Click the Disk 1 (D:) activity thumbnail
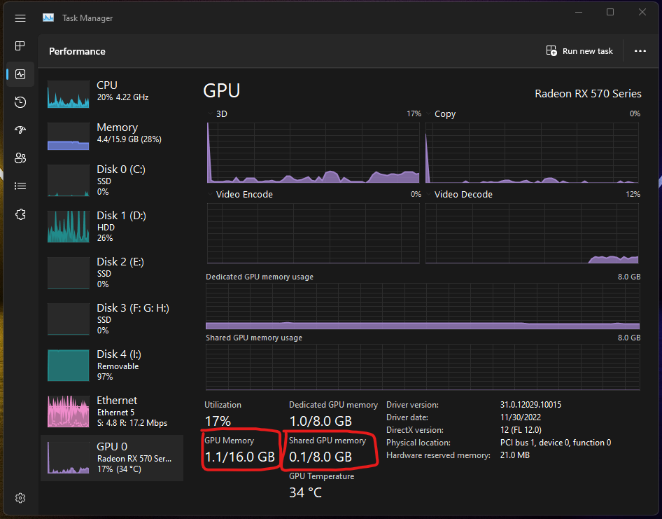 (68, 226)
